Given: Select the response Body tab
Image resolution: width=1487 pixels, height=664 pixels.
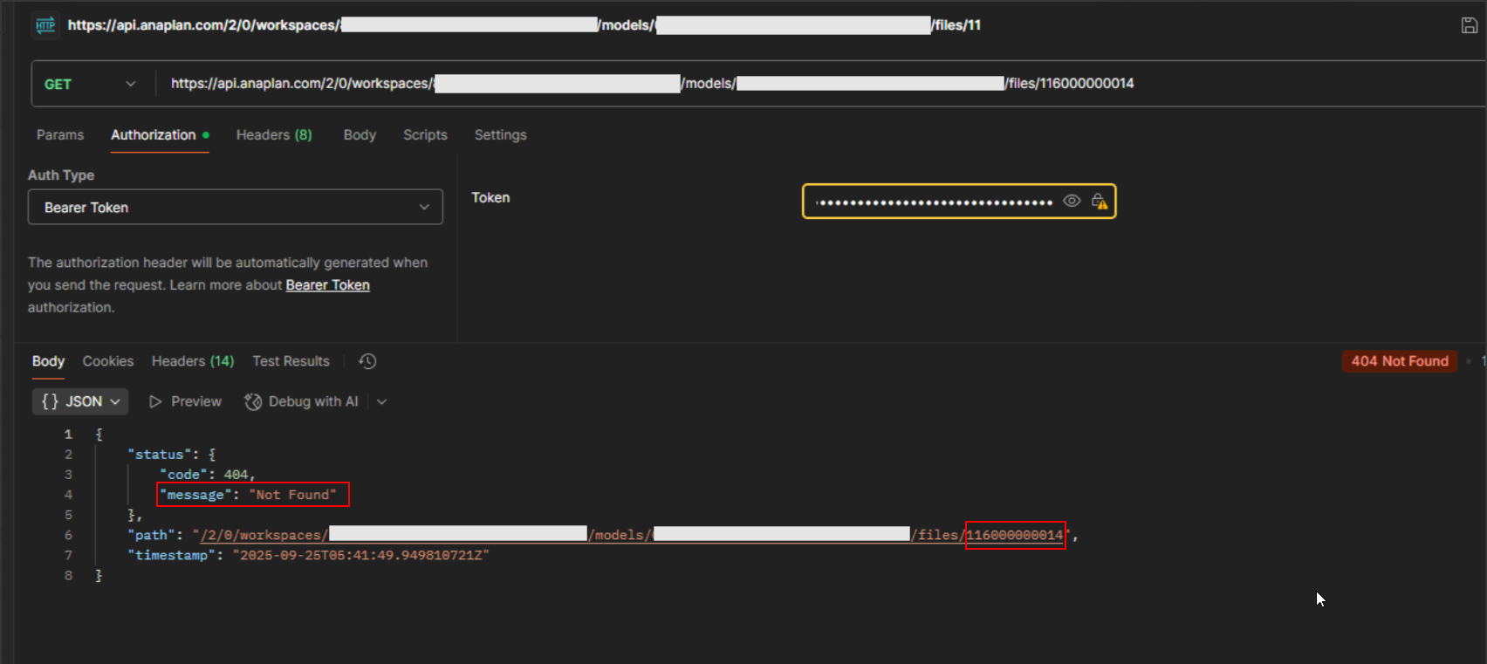Looking at the screenshot, I should point(49,361).
